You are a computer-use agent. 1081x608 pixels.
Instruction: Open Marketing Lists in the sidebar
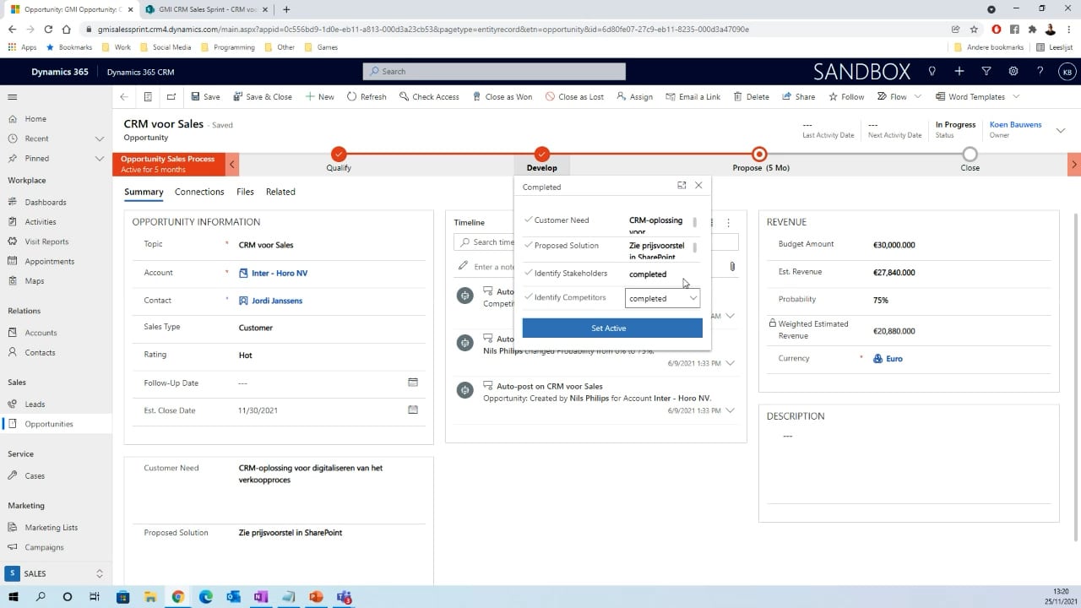coord(51,527)
